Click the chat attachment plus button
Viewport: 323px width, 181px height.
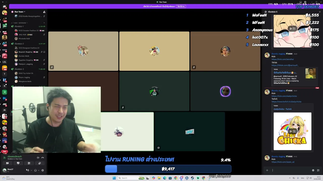pos(267,170)
